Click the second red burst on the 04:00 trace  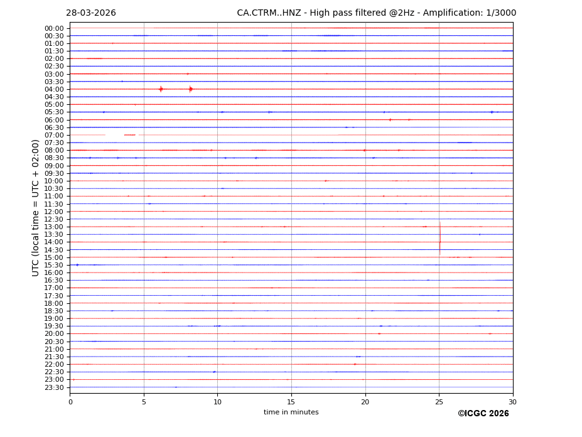190,89
